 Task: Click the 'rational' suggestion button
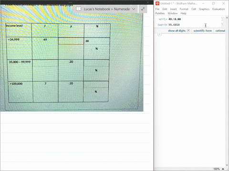click(220, 30)
